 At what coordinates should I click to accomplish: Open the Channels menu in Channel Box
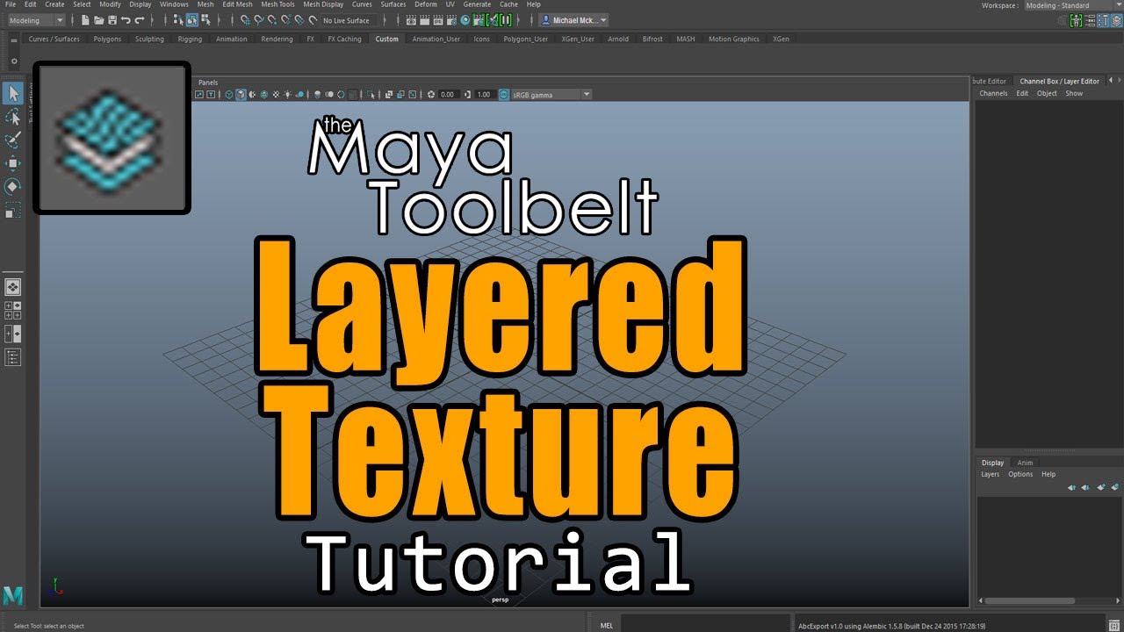[993, 93]
